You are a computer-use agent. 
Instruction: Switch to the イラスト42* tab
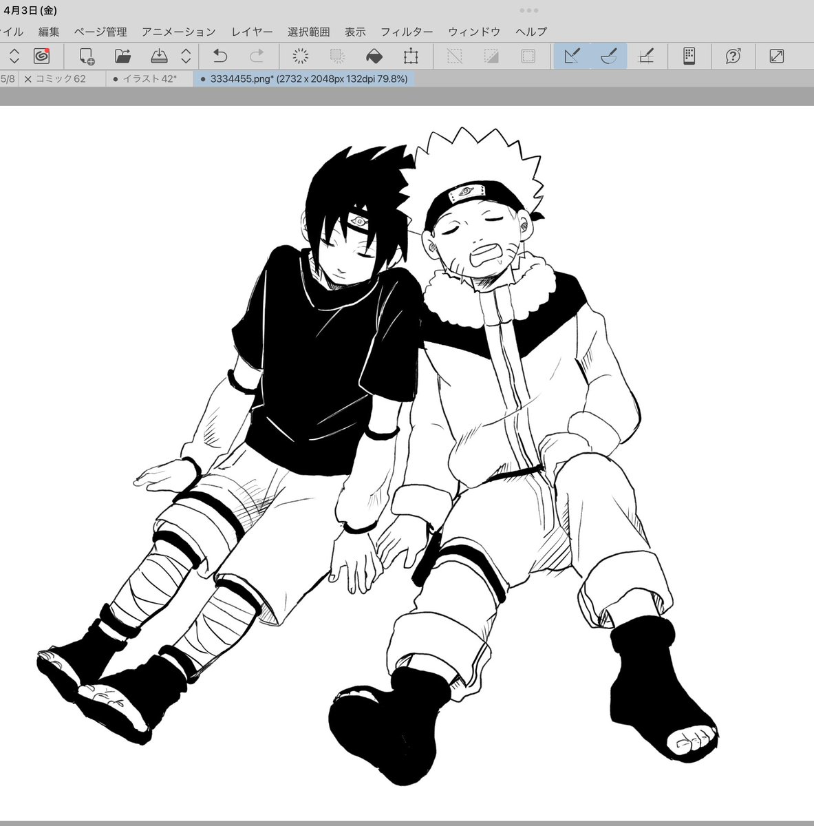coord(149,79)
